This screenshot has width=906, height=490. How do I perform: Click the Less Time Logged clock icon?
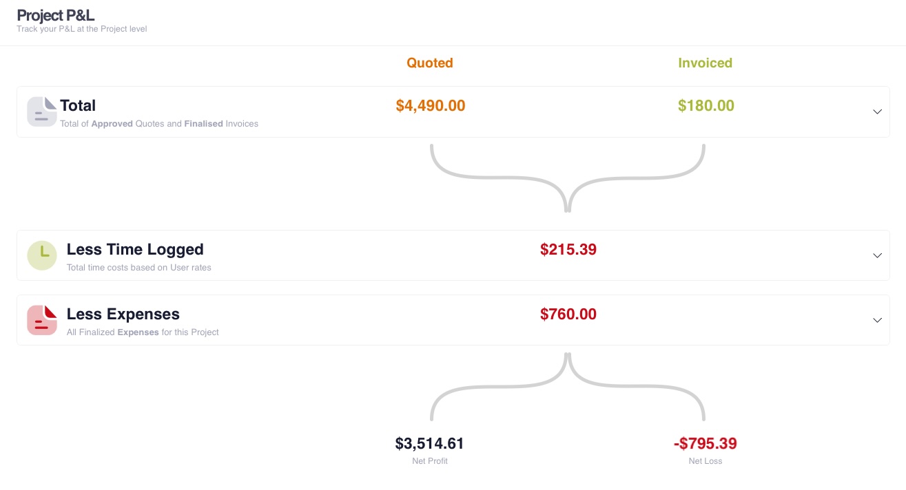click(42, 255)
